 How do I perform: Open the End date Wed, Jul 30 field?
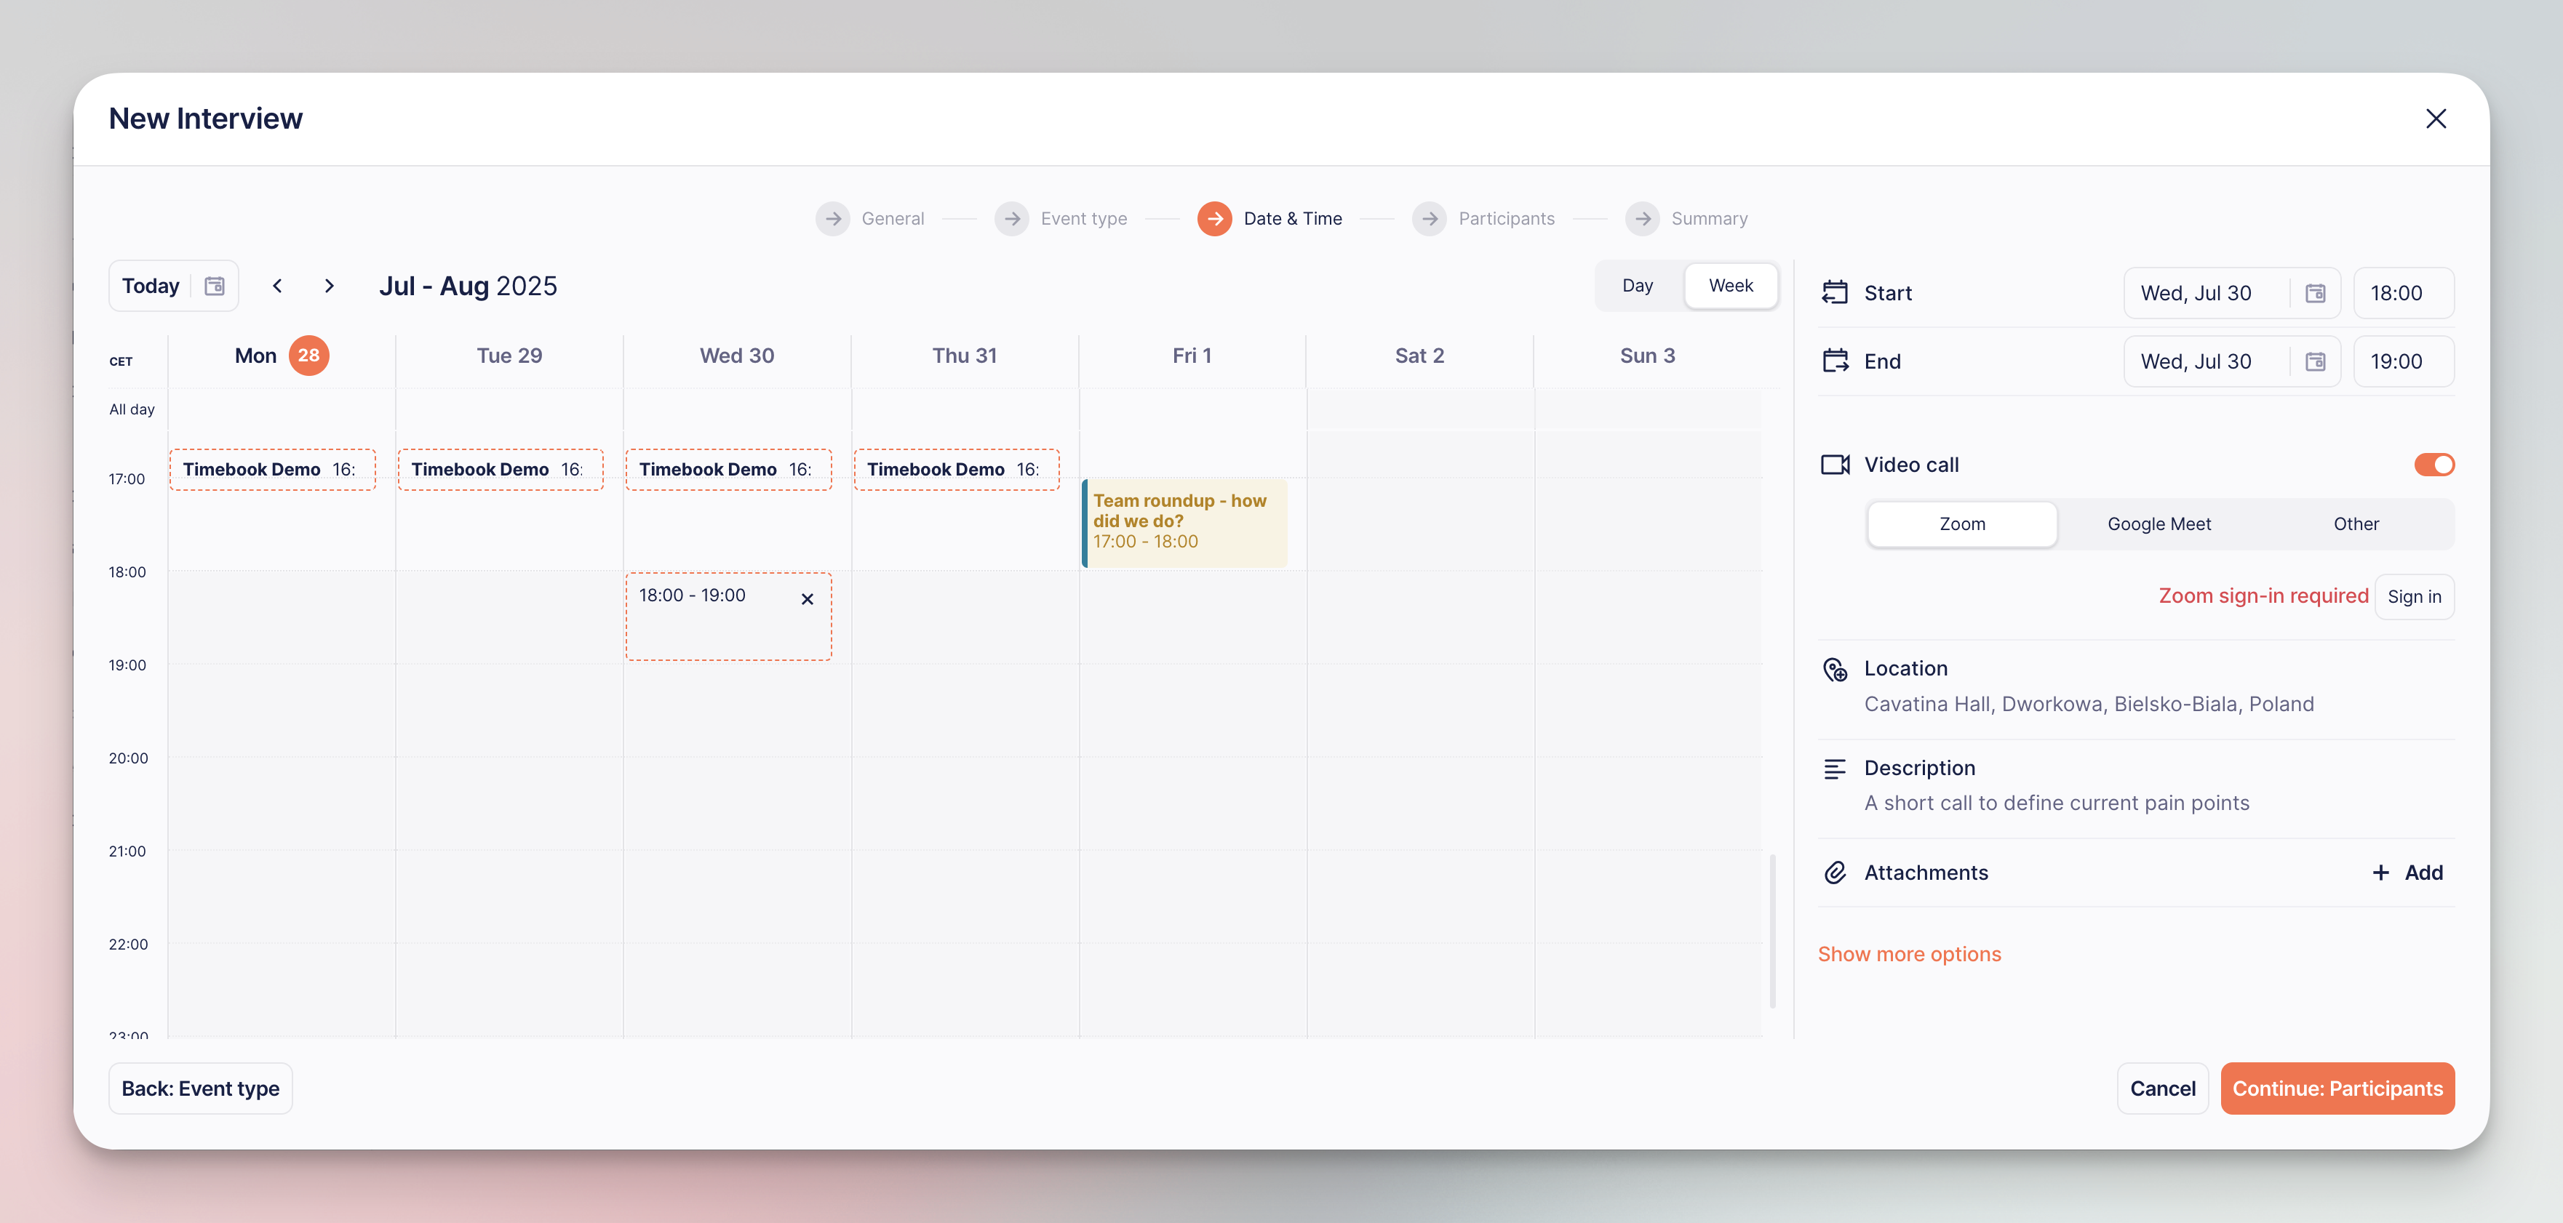(x=2232, y=362)
